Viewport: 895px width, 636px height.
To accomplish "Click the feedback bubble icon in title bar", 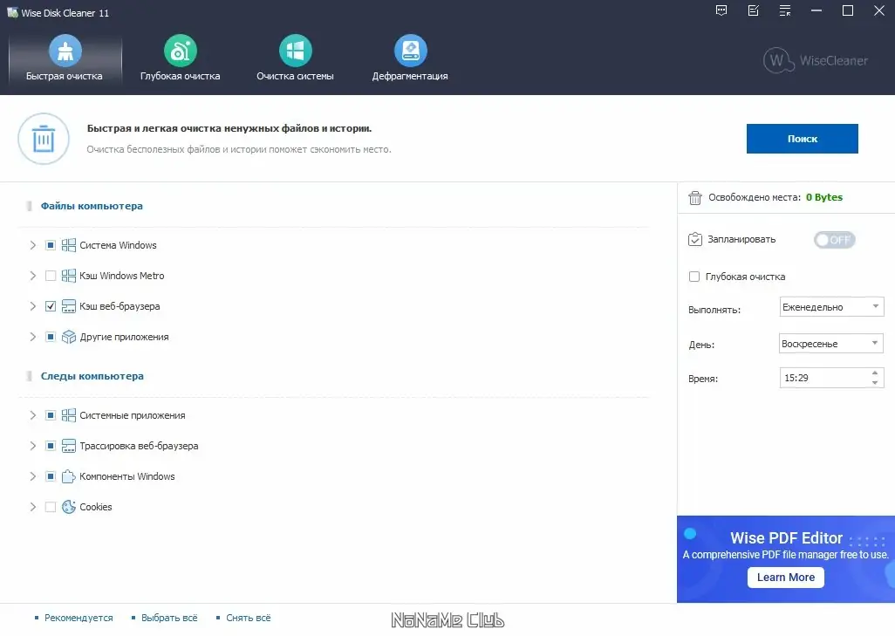I will coord(721,10).
